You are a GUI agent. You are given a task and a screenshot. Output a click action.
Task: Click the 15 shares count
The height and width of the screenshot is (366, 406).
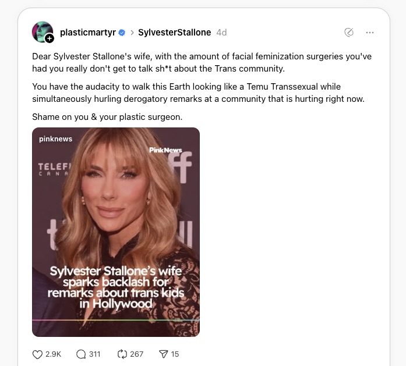click(175, 354)
